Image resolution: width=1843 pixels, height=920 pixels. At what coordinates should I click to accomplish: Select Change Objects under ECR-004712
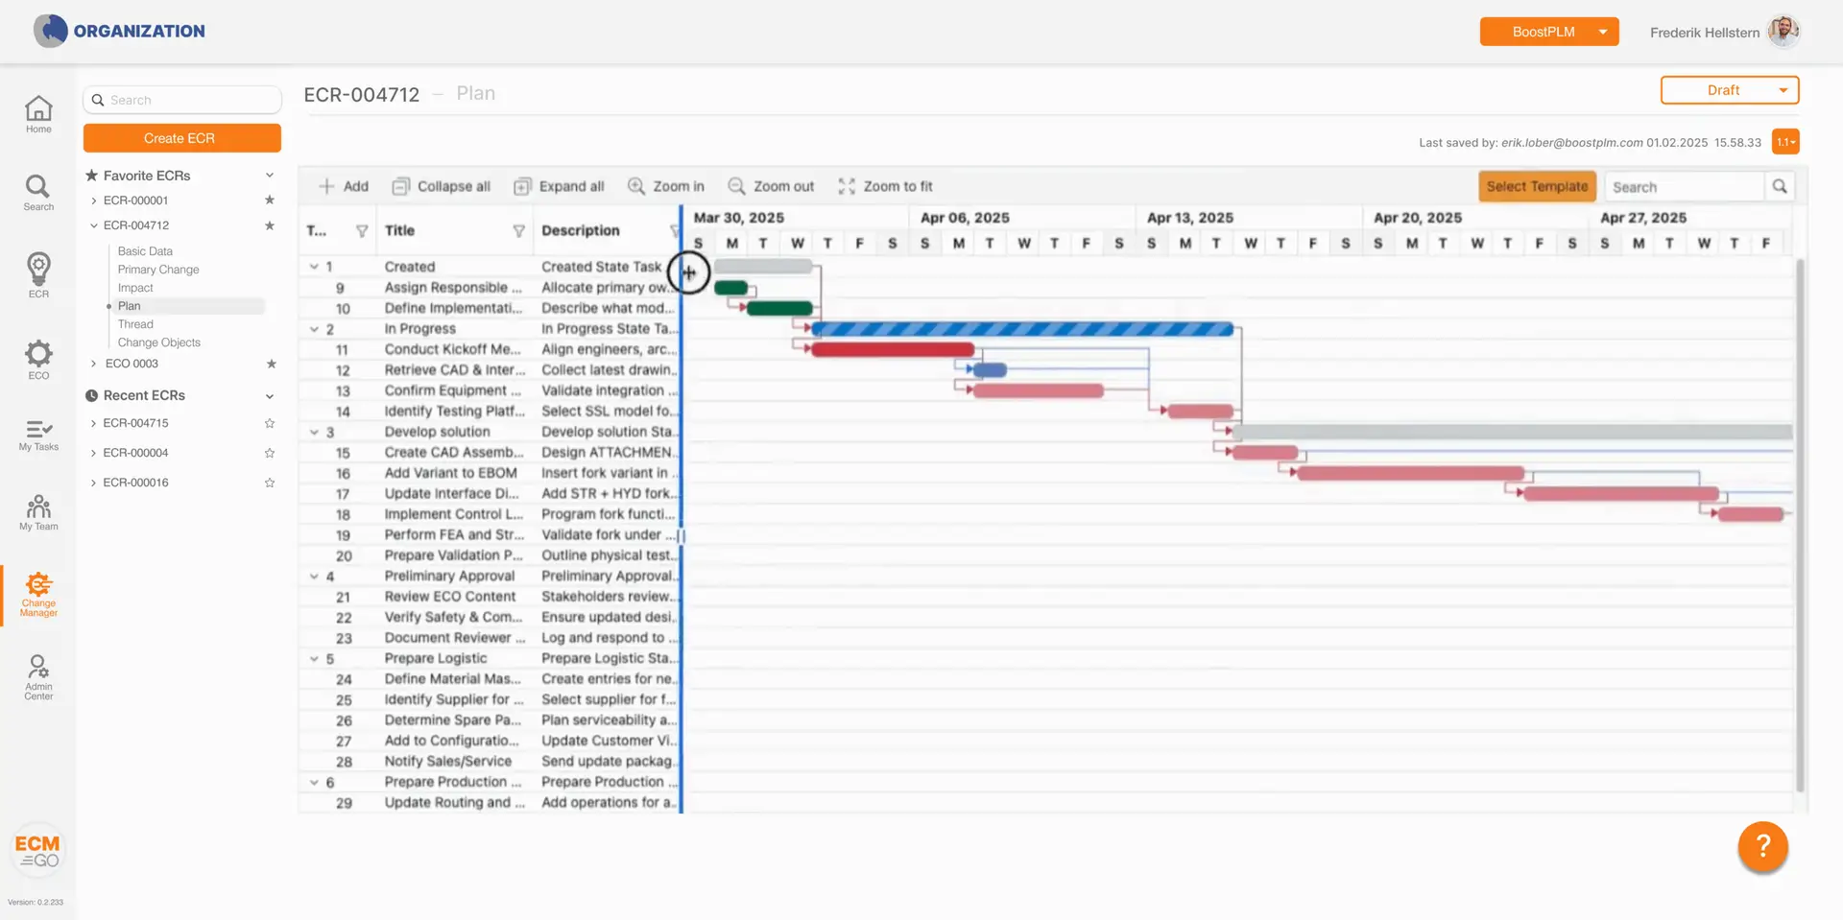point(159,342)
